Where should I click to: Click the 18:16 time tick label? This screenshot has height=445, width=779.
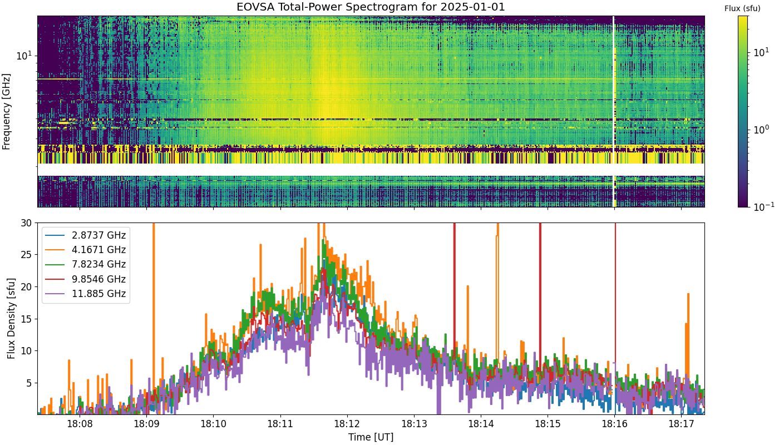pyautogui.click(x=615, y=424)
